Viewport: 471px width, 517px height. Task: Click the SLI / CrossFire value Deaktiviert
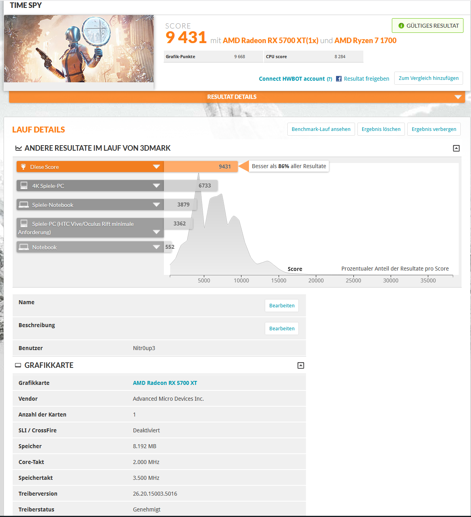pyautogui.click(x=146, y=430)
